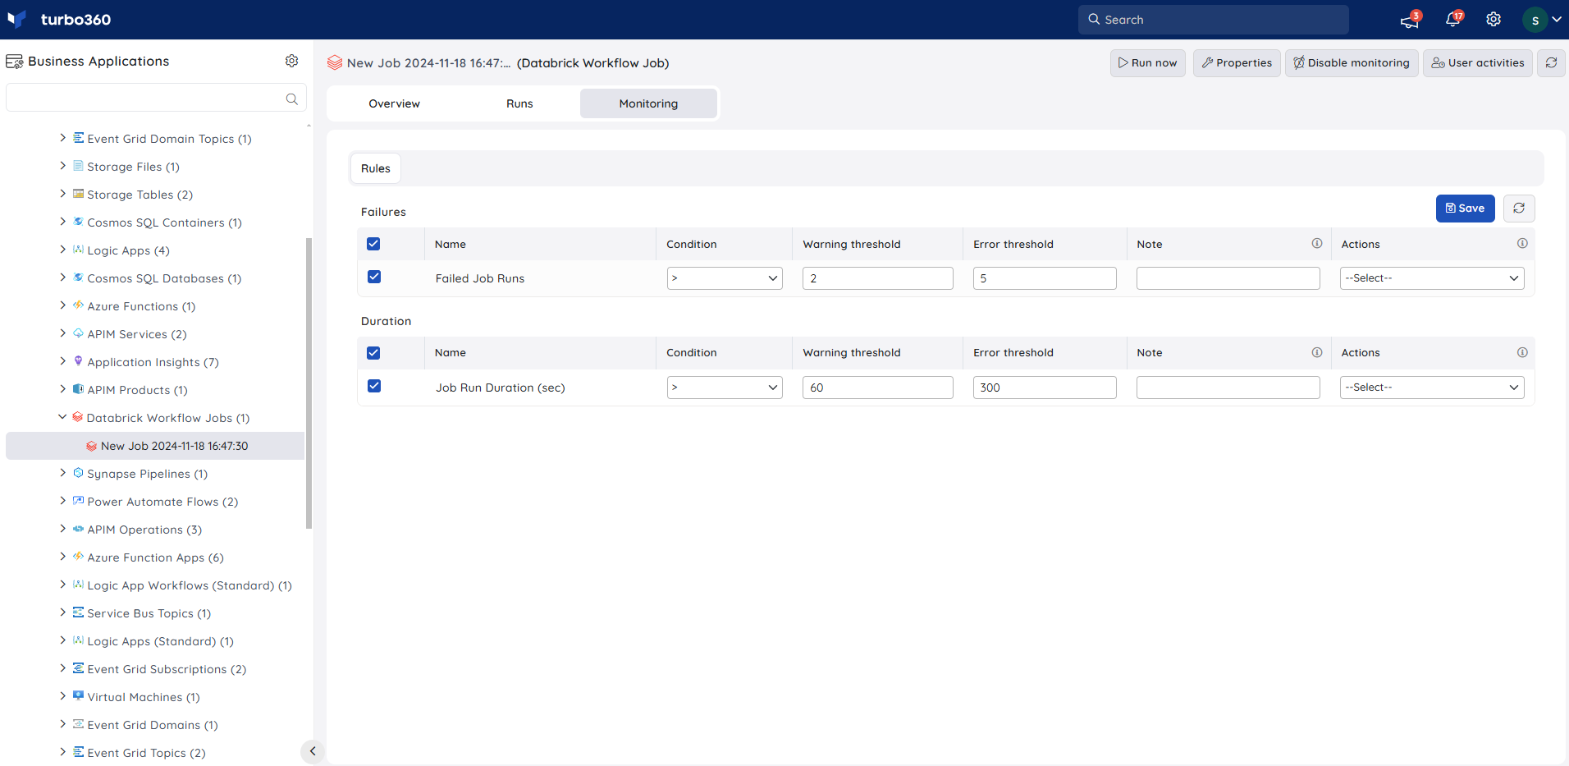Click the Azure Functions icon

(x=78, y=305)
